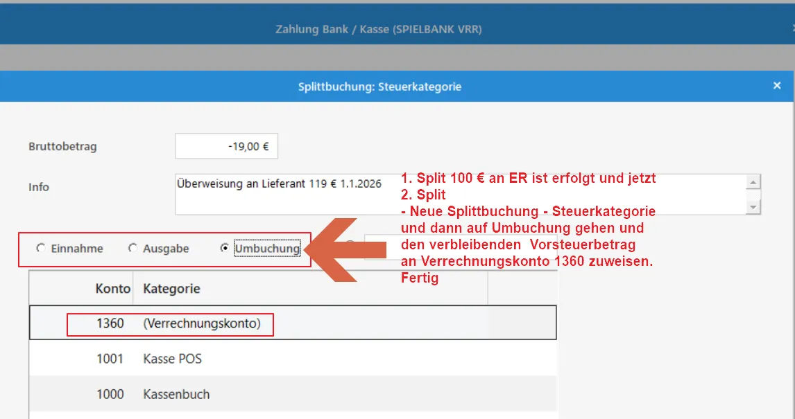Sort the list by Kategorie column header

pyautogui.click(x=171, y=289)
